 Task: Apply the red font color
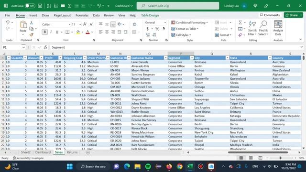[87, 32]
